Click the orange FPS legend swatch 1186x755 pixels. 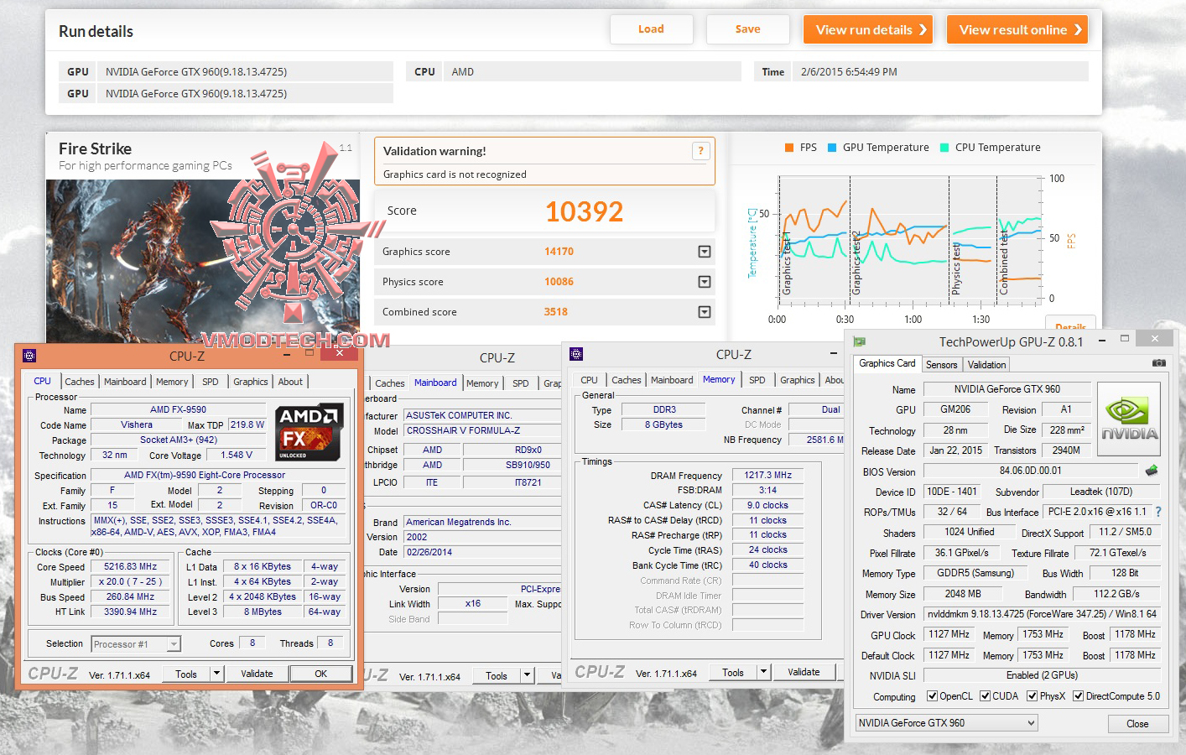[x=789, y=148]
